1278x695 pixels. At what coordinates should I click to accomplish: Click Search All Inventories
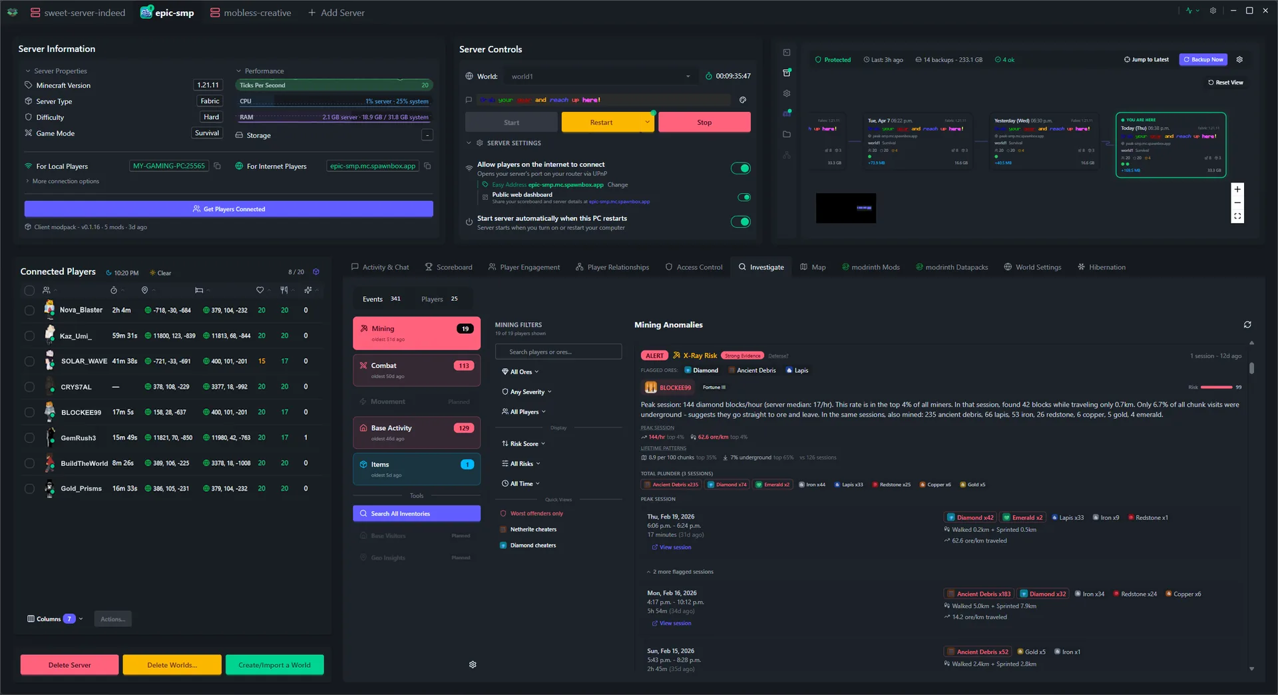[x=416, y=513]
